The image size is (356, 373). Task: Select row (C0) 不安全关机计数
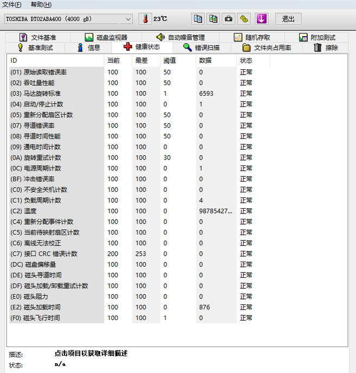[x=139, y=190]
